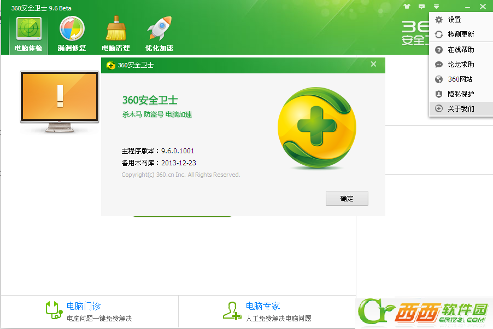Screen dimensions: 493x329
Task: Close the 360安全卫士 About dialog
Action: click(373, 65)
